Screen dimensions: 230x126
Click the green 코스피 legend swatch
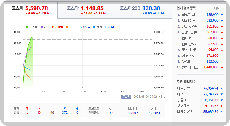27,27
